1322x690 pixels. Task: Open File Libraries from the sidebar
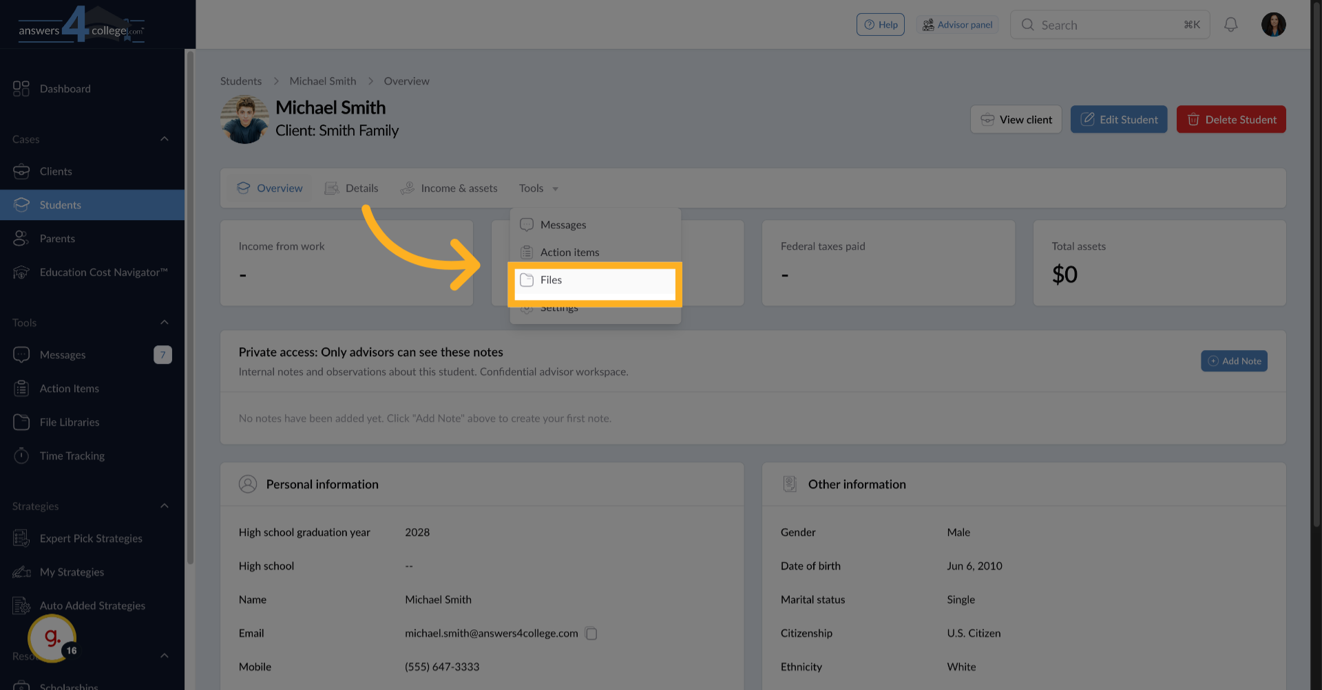click(69, 422)
